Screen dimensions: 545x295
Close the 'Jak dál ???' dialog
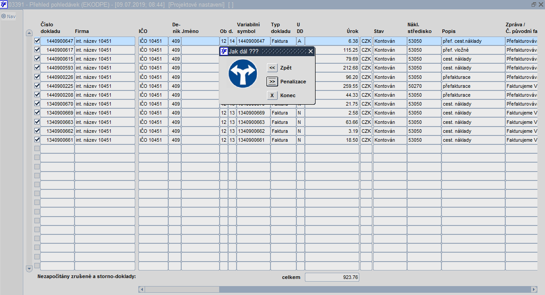(311, 51)
